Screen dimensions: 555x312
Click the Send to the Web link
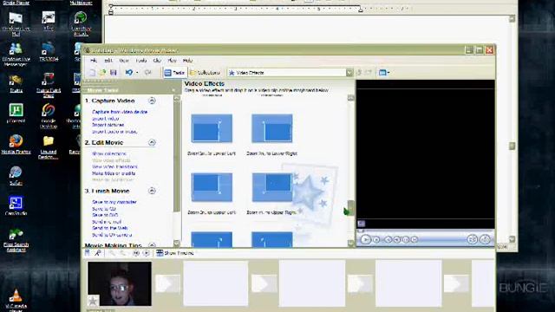tap(110, 228)
